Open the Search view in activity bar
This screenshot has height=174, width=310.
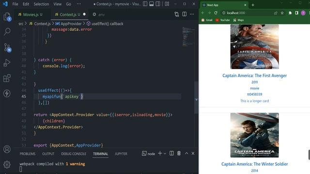click(x=7, y=31)
